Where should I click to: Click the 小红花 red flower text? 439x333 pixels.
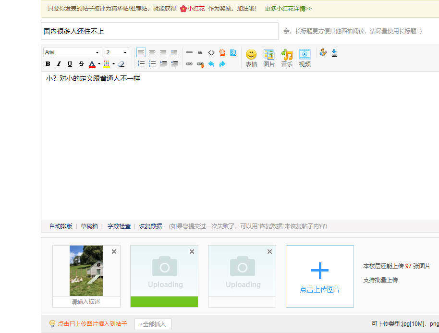point(196,9)
